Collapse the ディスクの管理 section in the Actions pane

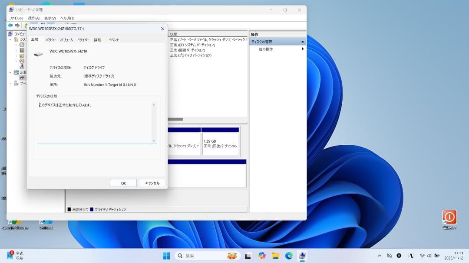point(304,41)
